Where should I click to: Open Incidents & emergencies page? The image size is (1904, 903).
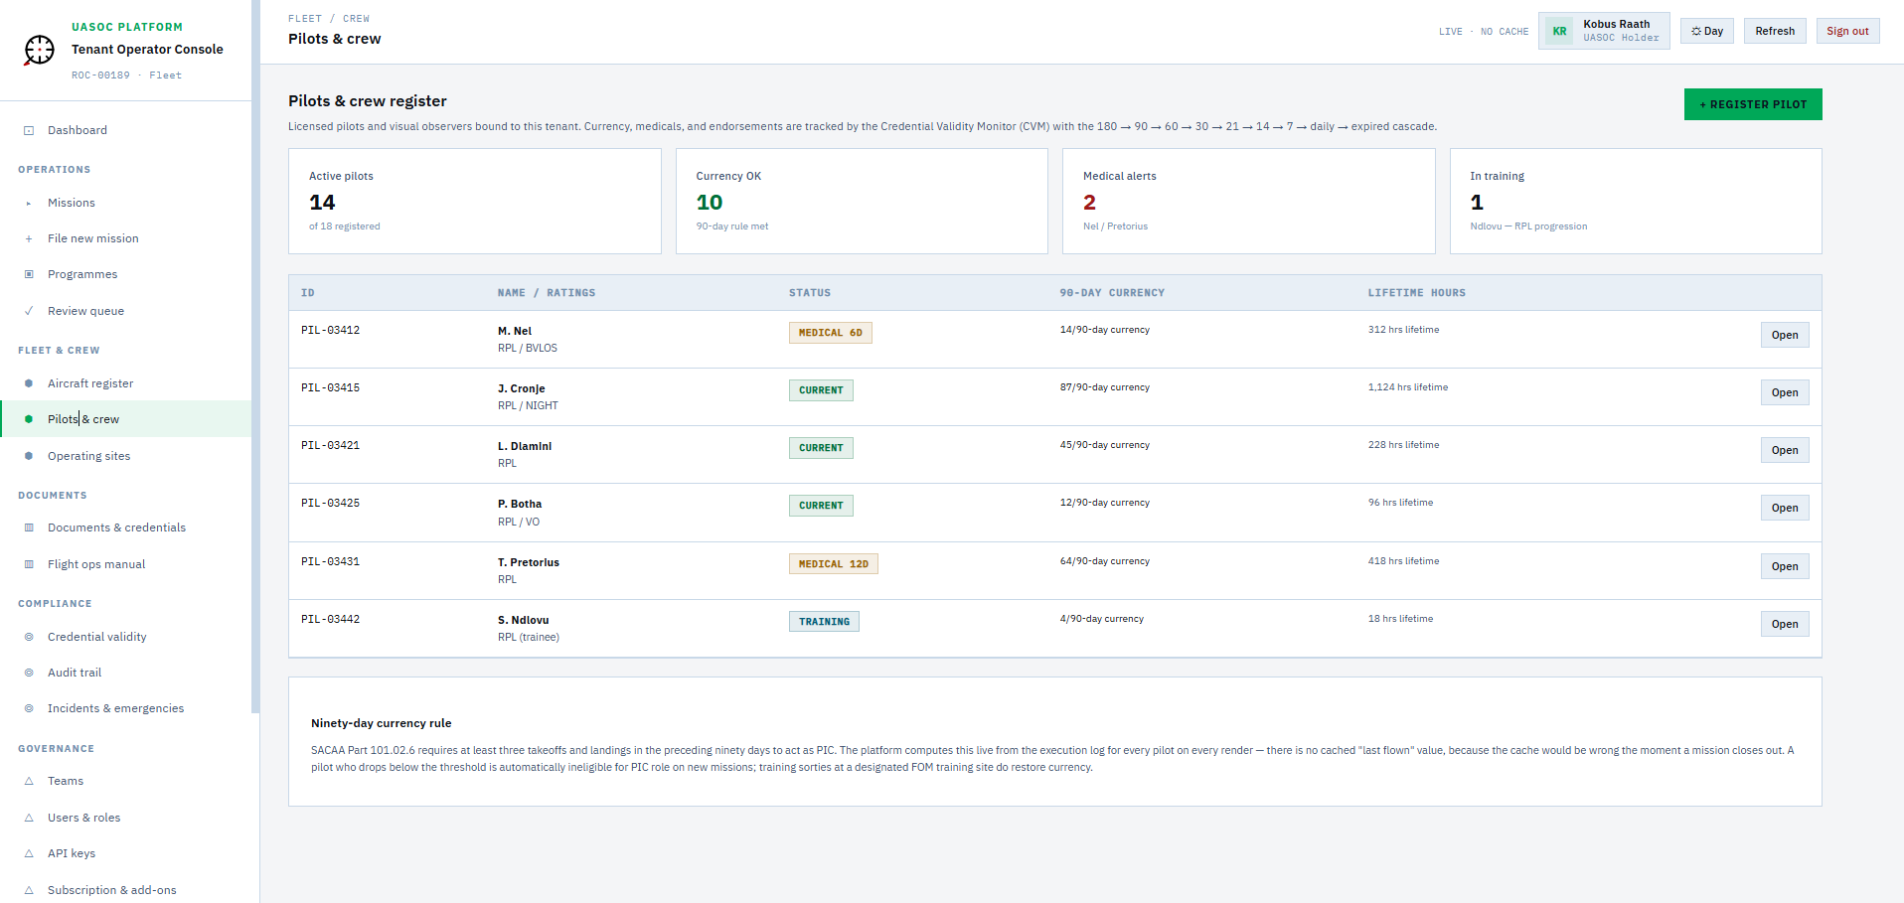point(115,708)
